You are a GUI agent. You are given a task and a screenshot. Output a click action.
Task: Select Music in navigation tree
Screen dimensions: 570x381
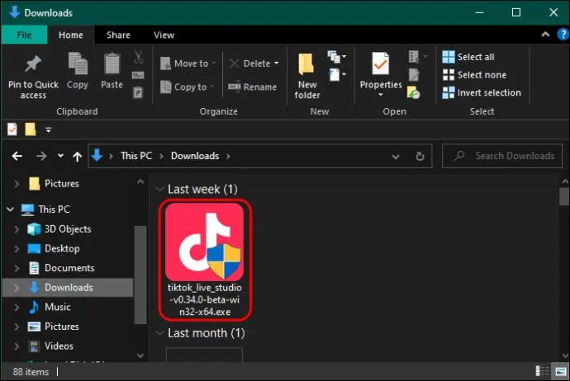coord(58,307)
